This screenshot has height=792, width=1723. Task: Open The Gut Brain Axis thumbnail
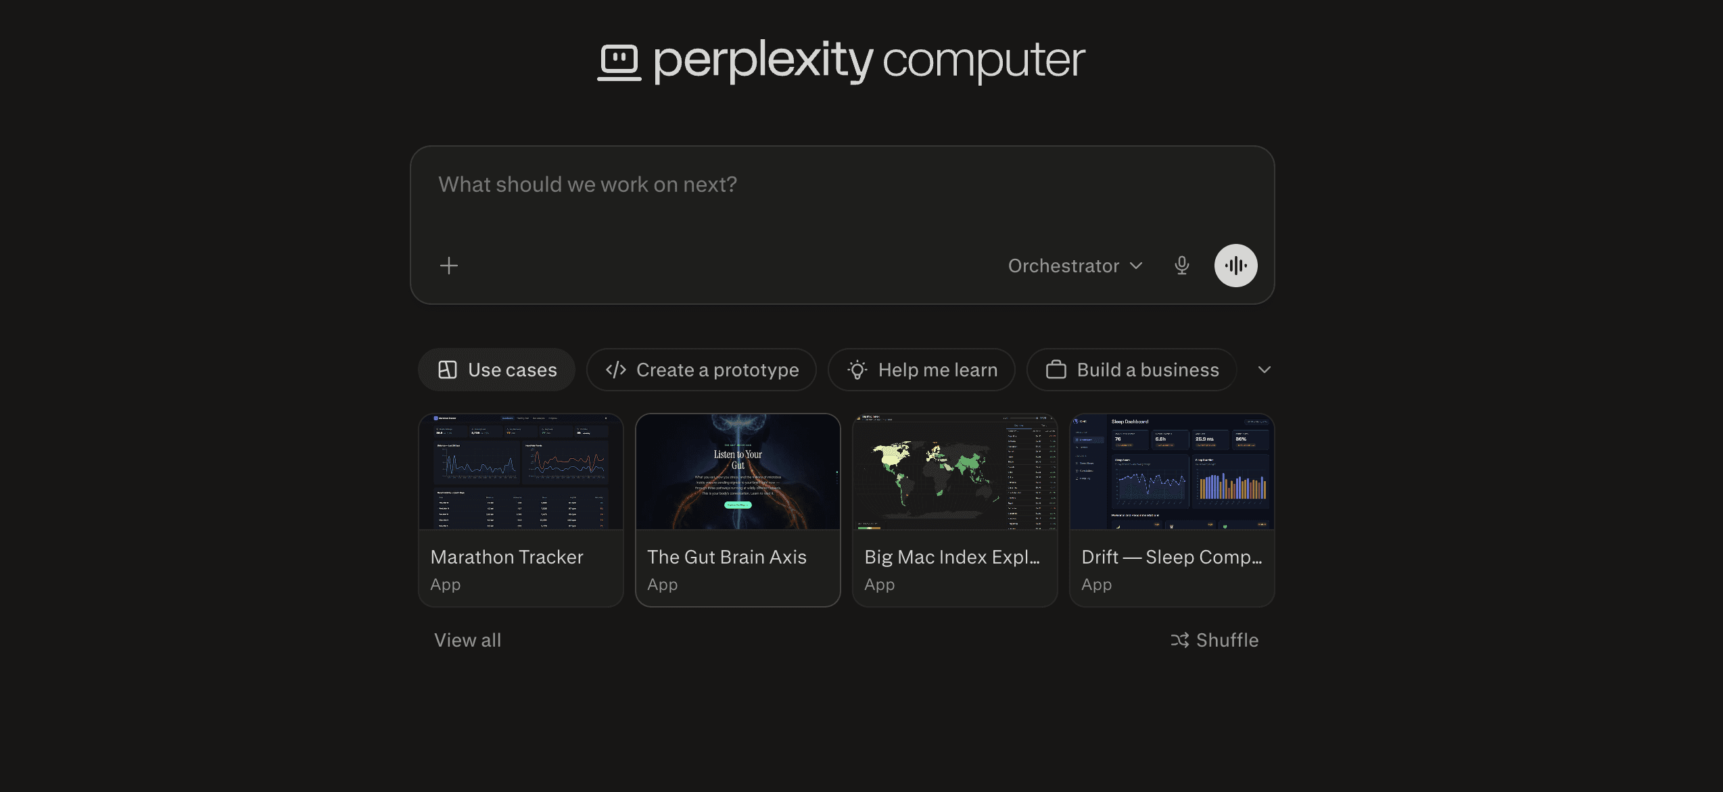[738, 472]
